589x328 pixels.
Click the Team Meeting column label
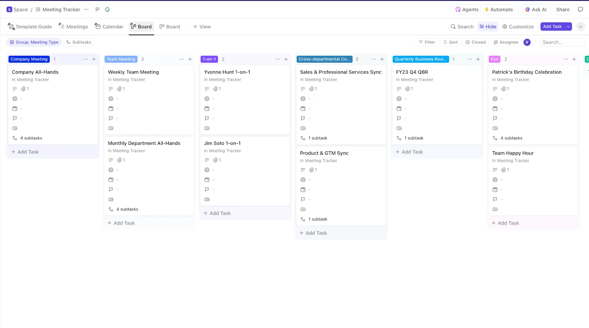(121, 59)
